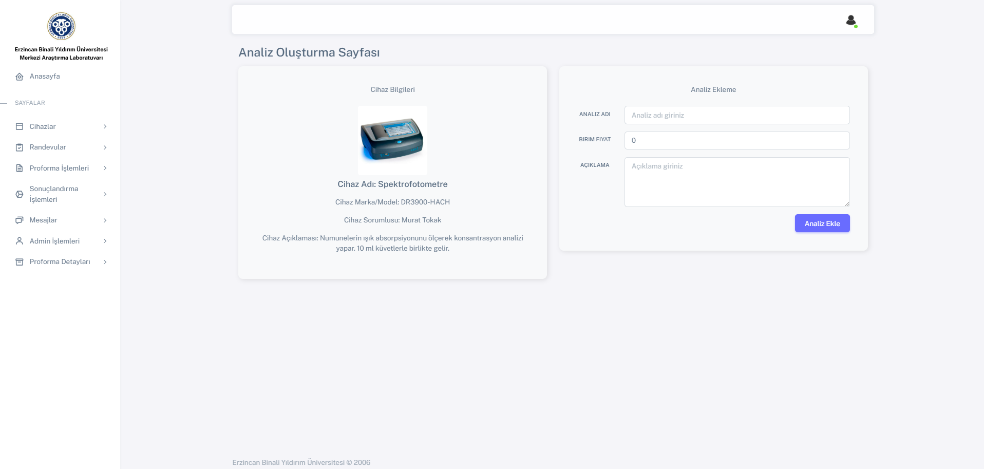Click the Birim Fiyat number field
This screenshot has width=984, height=469.
(x=736, y=140)
